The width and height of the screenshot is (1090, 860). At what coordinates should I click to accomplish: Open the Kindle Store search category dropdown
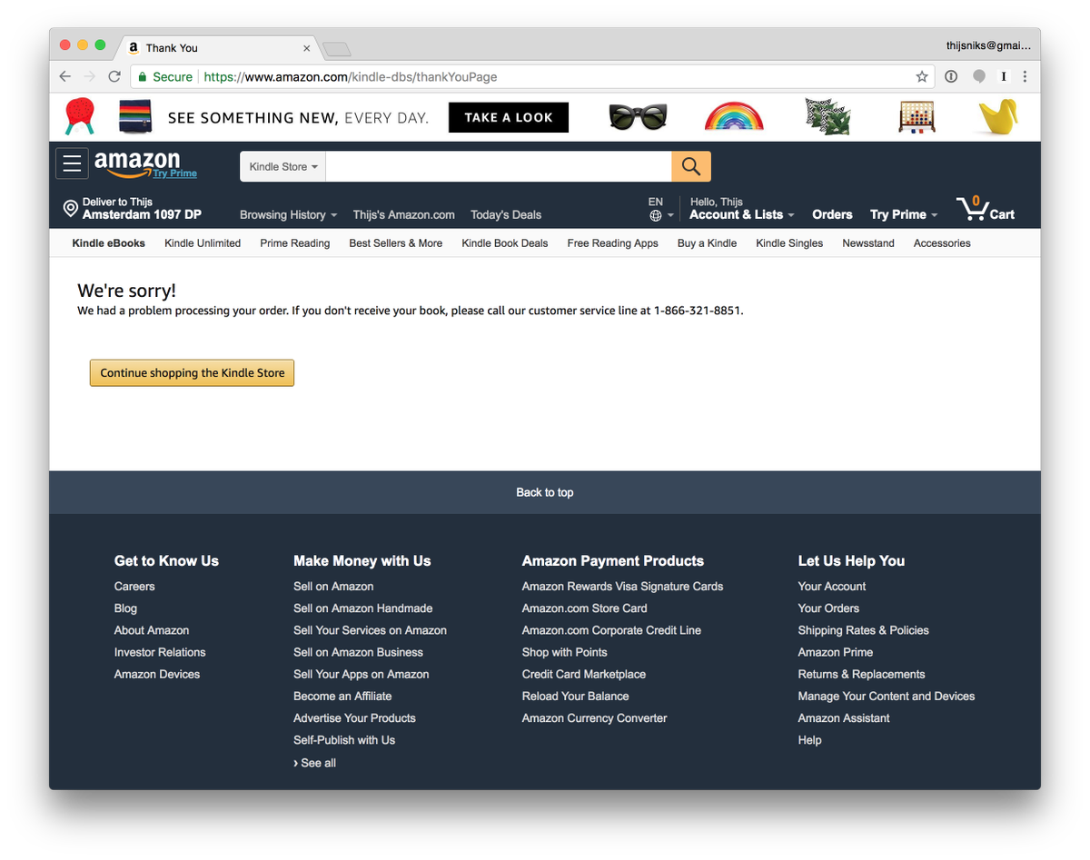pyautogui.click(x=283, y=167)
